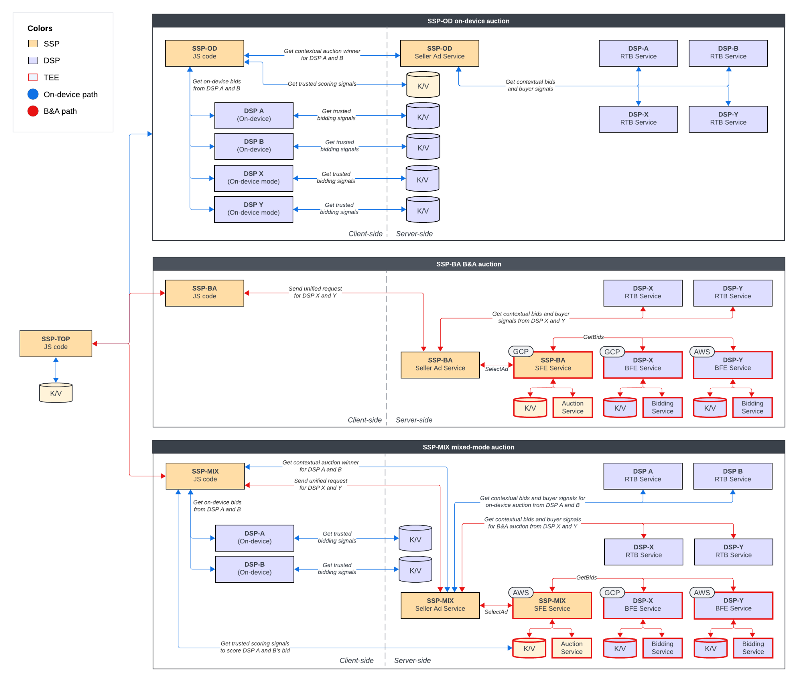
Task: Select the Server-side label in SSP-MIX section
Action: coord(412,660)
